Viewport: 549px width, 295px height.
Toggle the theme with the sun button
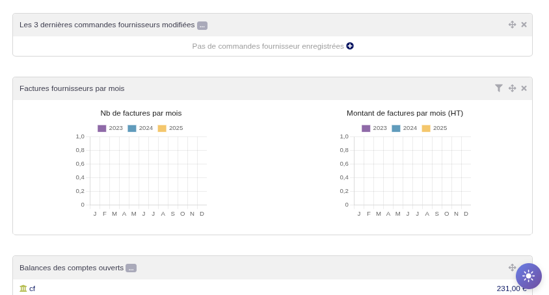tap(528, 276)
